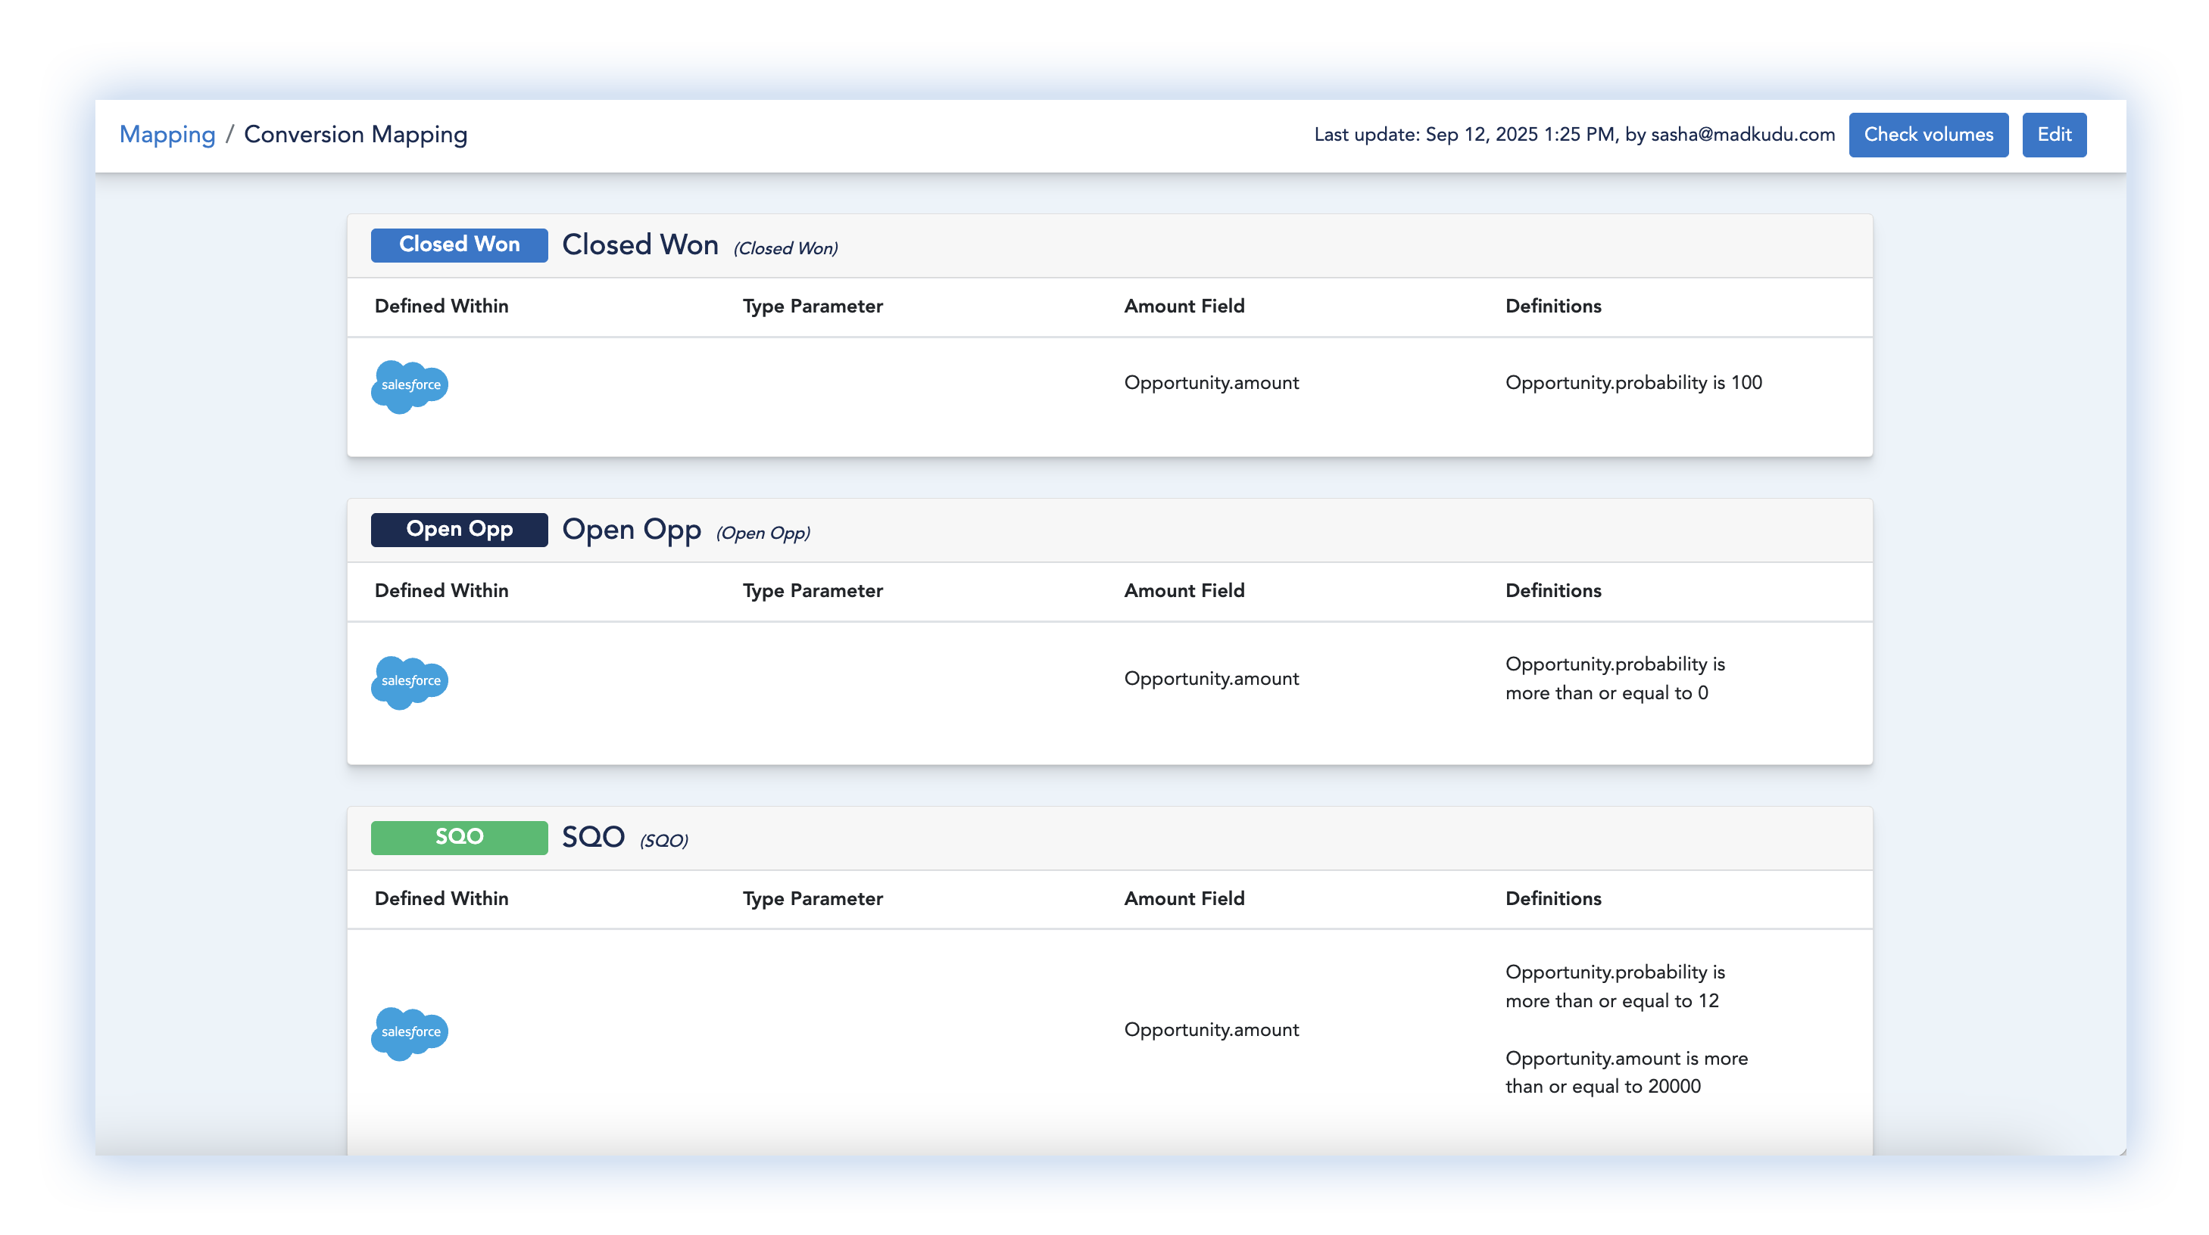Screen dimensions: 2209x1235
Task: Click 'Opportunity.probability is 100' definition
Action: click(1633, 382)
